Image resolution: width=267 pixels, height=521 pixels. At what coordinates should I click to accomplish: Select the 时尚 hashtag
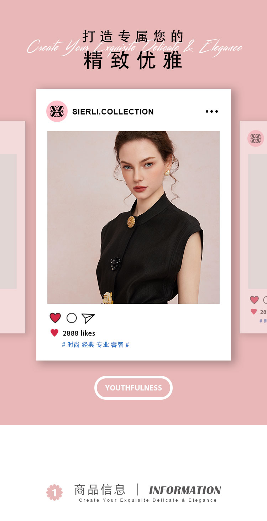point(73,345)
